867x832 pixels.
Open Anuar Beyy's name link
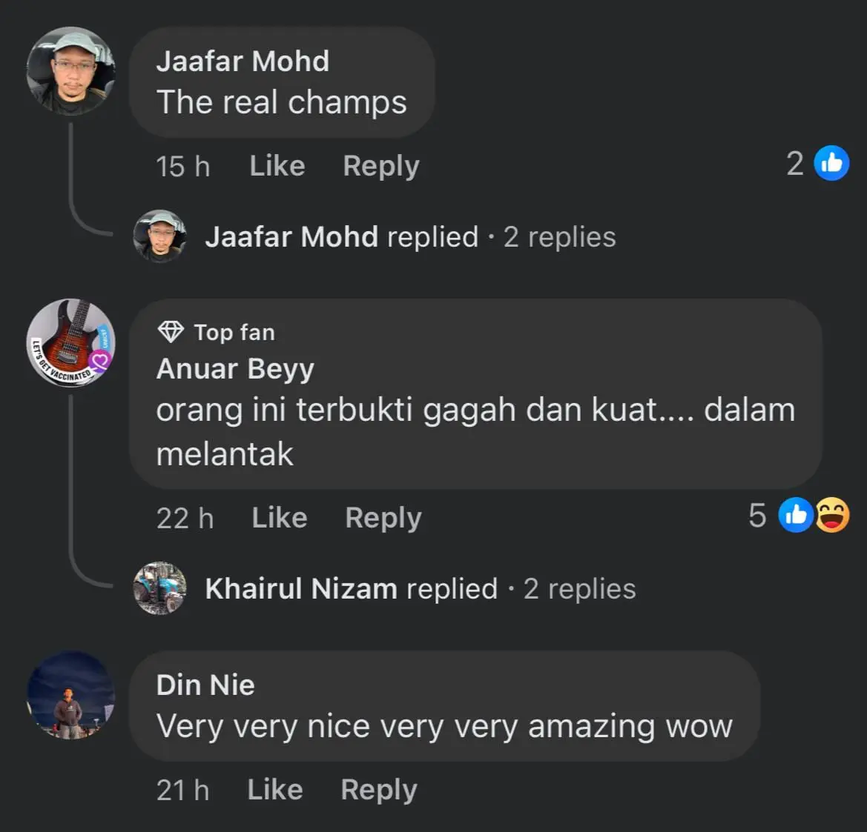point(235,368)
